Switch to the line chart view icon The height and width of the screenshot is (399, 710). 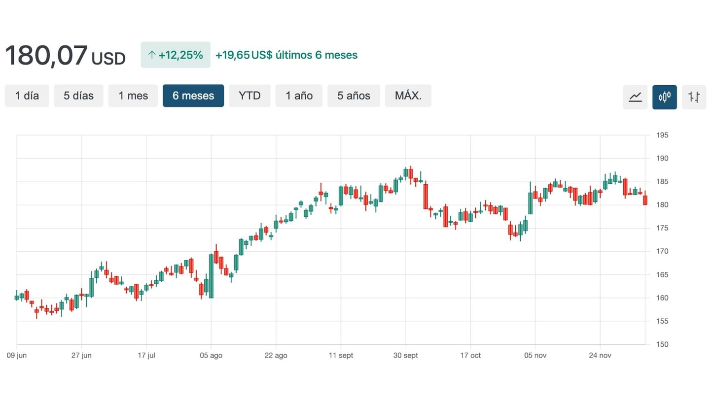(x=635, y=97)
